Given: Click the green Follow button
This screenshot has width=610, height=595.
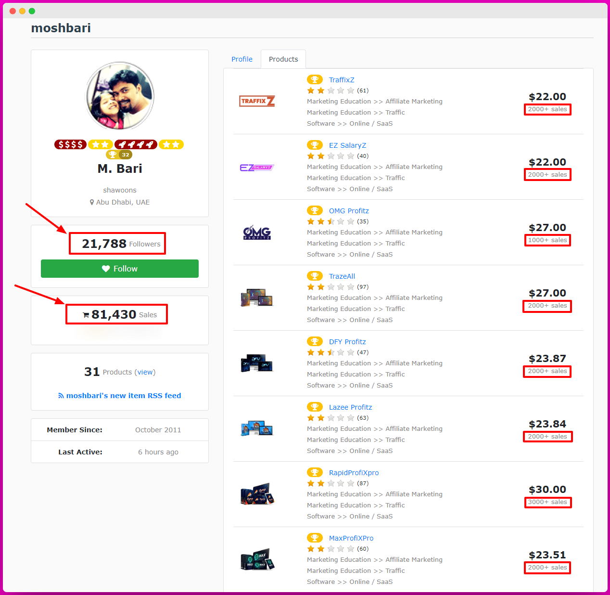Looking at the screenshot, I should 120,269.
